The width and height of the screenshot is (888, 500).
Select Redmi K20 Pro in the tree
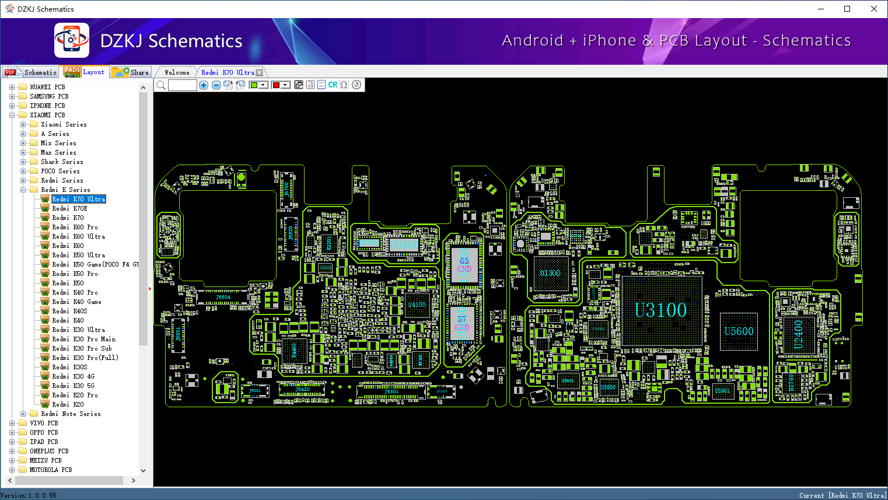(x=75, y=395)
